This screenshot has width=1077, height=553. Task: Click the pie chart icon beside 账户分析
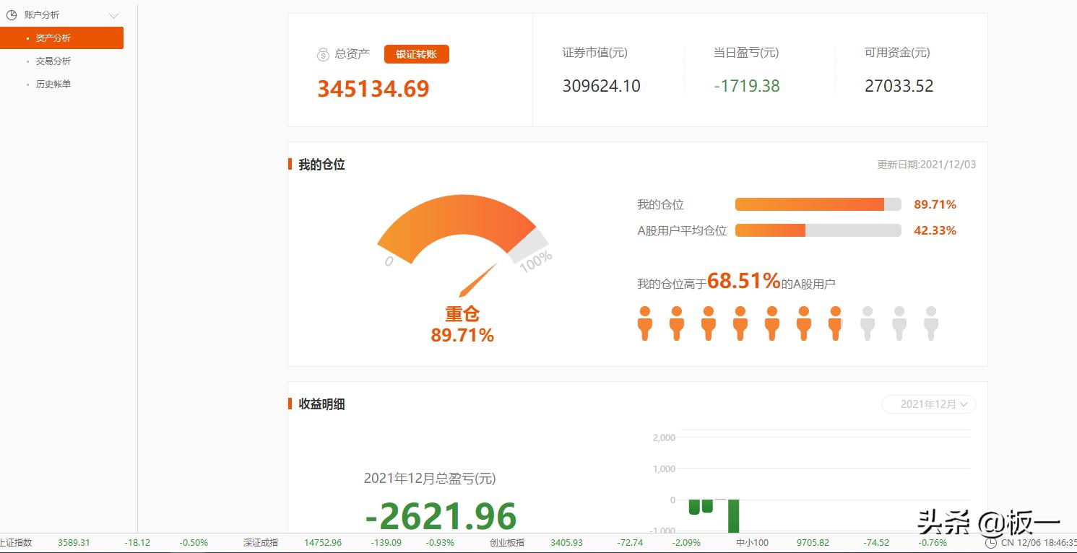click(12, 15)
